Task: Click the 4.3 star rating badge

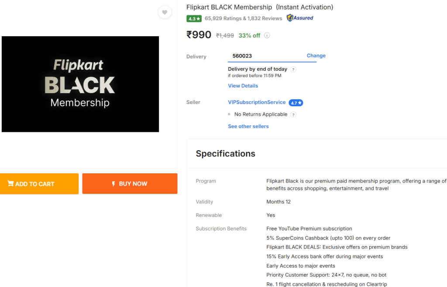Action: (194, 19)
